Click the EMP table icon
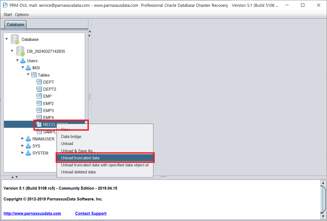Screen dimensions: 327x221 [39, 96]
